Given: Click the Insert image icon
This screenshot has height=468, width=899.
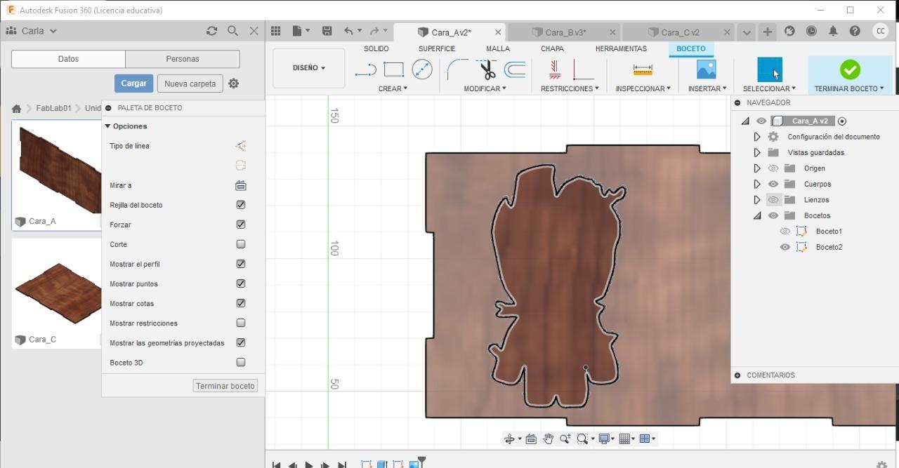Looking at the screenshot, I should pos(706,69).
